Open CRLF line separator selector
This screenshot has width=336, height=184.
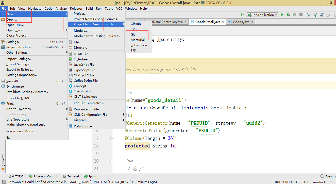[x=288, y=182]
